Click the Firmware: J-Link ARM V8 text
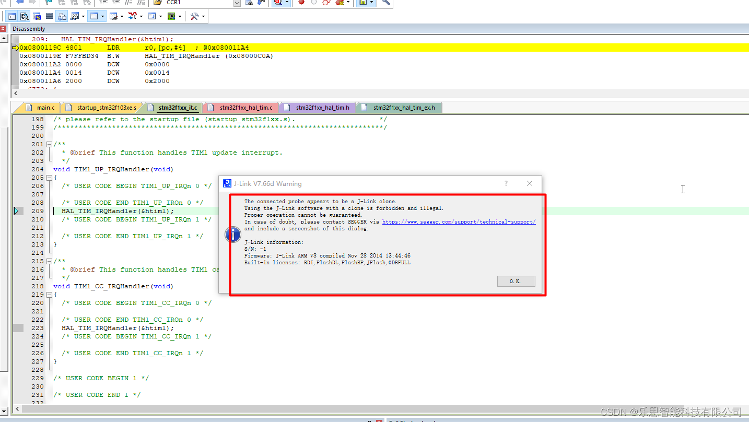Viewport: 749px width, 422px height. click(327, 256)
